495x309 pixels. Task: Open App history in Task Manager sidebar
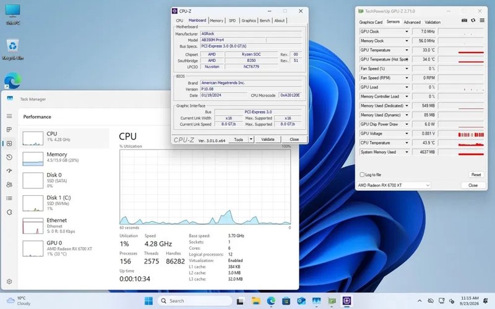coord(9,157)
